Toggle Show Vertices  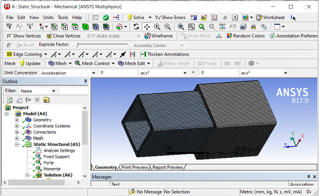(24, 36)
